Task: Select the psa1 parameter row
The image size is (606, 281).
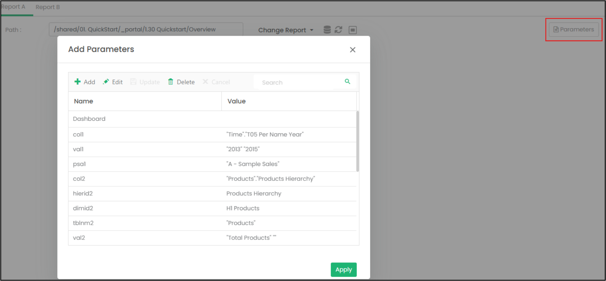Action: click(x=212, y=164)
